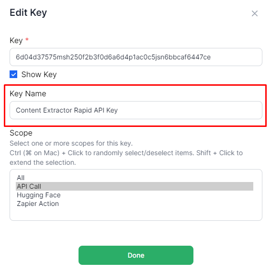Click into the Key Name field
Screen dimensions: 271x273
(136, 110)
